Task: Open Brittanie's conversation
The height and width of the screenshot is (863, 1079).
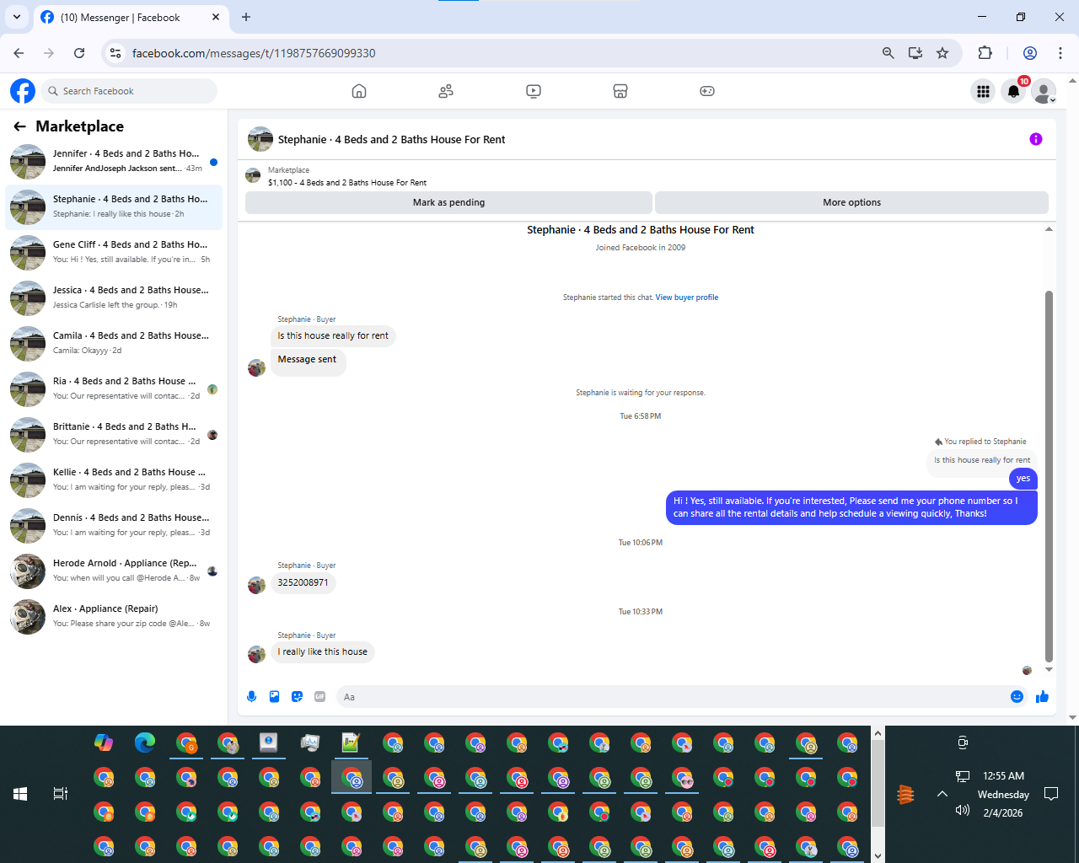Action: [x=114, y=434]
